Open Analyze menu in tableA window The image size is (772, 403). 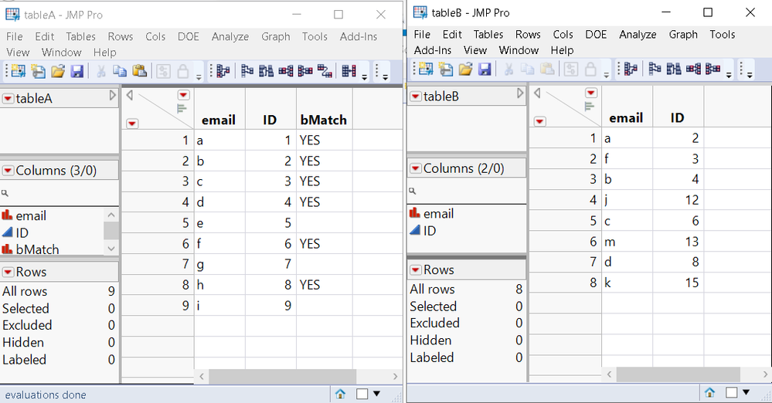coord(230,36)
